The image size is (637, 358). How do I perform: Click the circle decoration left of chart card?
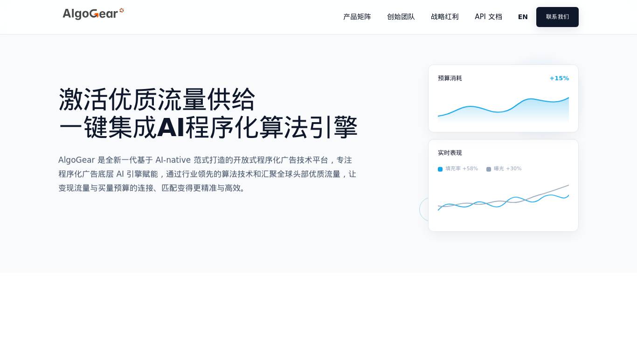424,209
